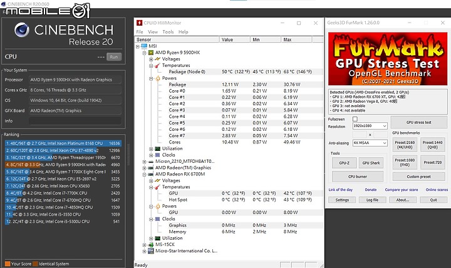Collapse the MSI root node

coord(137,46)
